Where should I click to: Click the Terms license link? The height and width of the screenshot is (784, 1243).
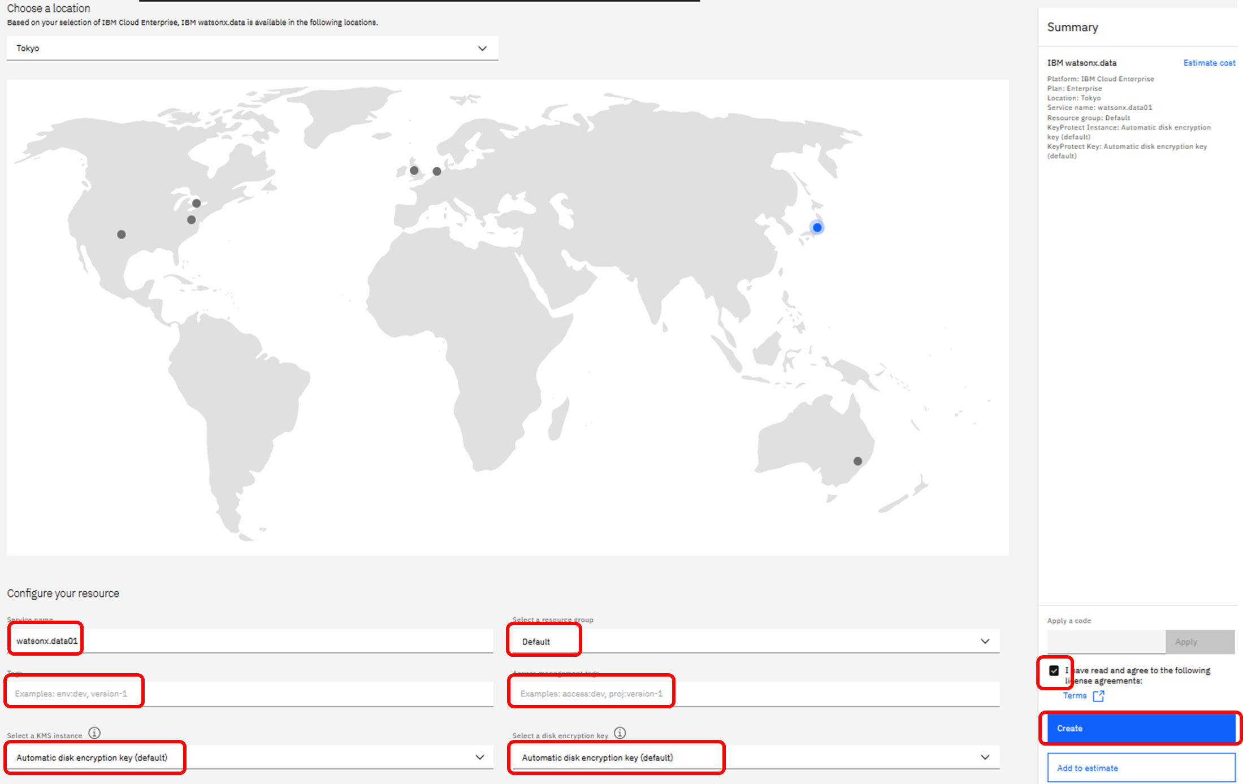click(x=1075, y=696)
